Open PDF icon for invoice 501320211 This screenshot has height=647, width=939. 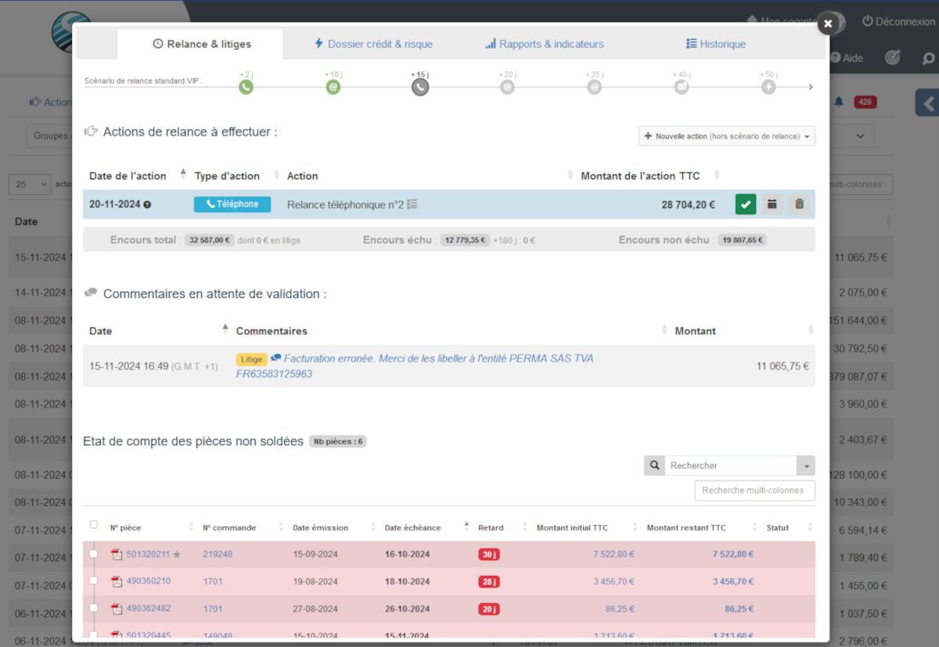[x=117, y=555]
